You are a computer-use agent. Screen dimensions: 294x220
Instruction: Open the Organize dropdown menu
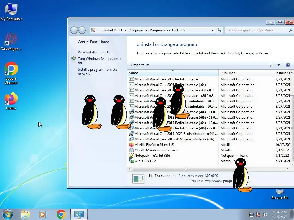point(140,65)
